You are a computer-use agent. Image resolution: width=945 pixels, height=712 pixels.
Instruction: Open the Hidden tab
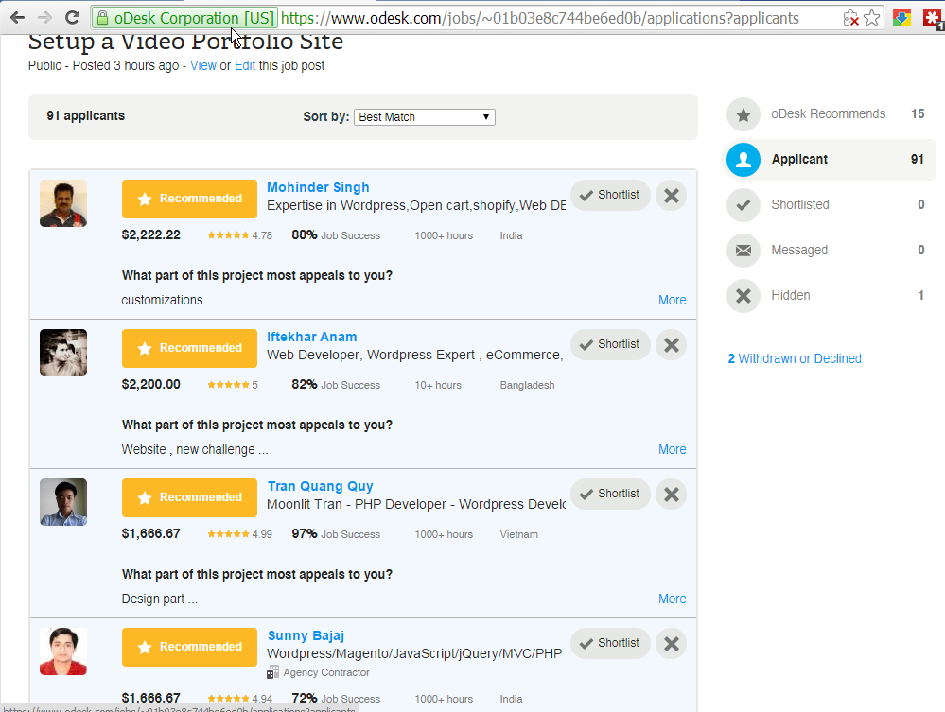tap(828, 295)
